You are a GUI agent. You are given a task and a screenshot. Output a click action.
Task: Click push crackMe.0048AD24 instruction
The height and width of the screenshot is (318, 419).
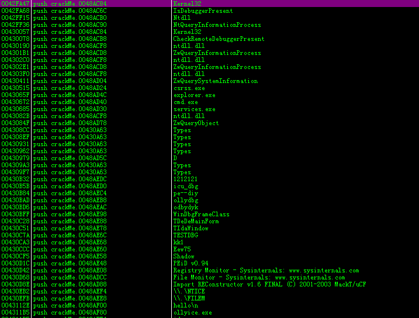click(x=70, y=88)
